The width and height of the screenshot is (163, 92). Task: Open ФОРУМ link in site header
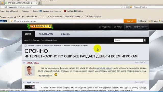(118, 27)
